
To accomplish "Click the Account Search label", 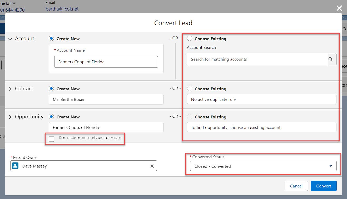I will point(201,48).
